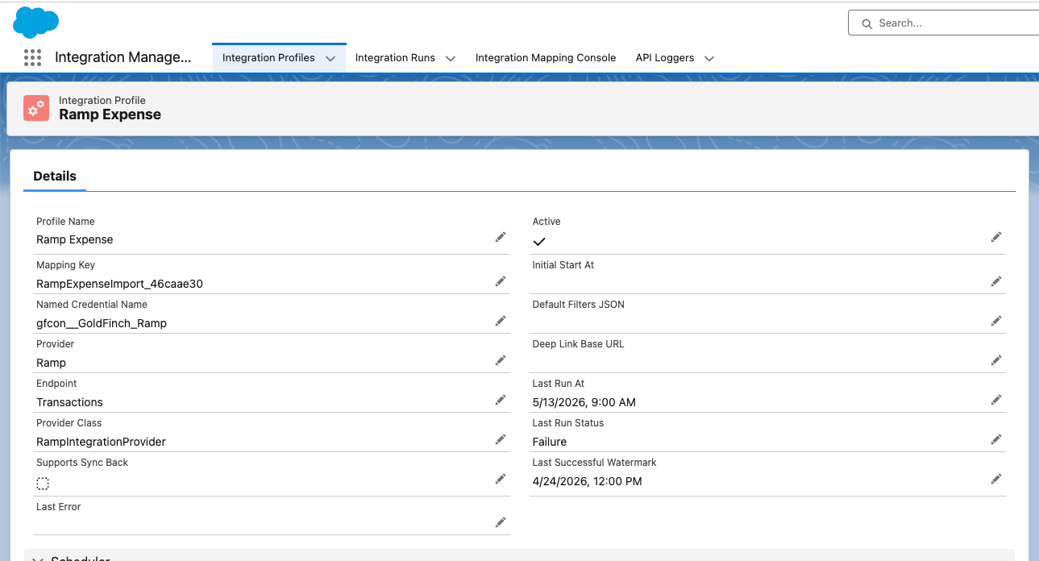
Task: Expand the Integration Runs dropdown arrow
Action: point(451,59)
